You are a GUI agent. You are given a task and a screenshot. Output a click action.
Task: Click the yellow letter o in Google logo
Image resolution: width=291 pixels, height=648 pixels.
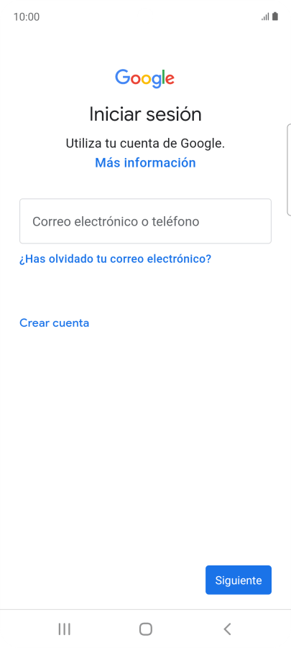point(146,79)
